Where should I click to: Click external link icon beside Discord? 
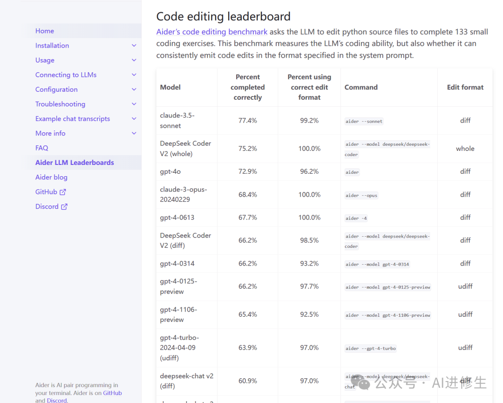click(x=64, y=206)
